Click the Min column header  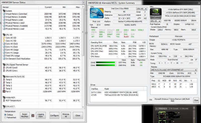[60, 7]
